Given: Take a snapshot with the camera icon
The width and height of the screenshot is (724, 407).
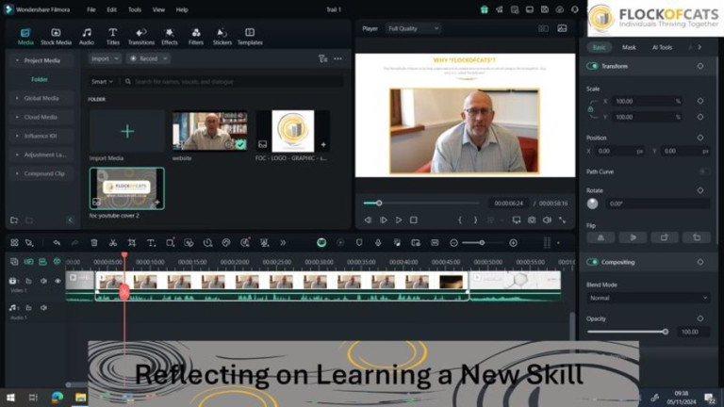Looking at the screenshot, I should (532, 220).
